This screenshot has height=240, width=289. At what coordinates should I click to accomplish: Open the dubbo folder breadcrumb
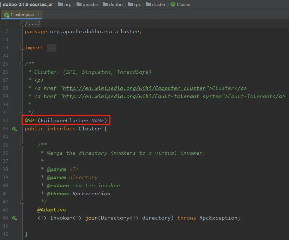pos(113,5)
